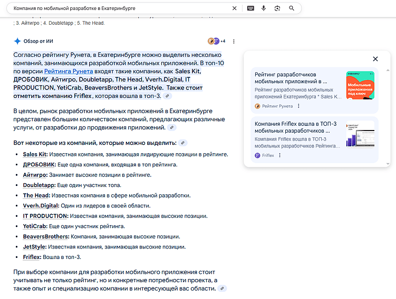Click source link icon after market overview paragraph
The height and width of the screenshot is (299, 396).
coord(172,127)
